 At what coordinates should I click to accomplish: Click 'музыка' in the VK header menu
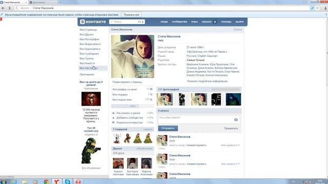207,21
